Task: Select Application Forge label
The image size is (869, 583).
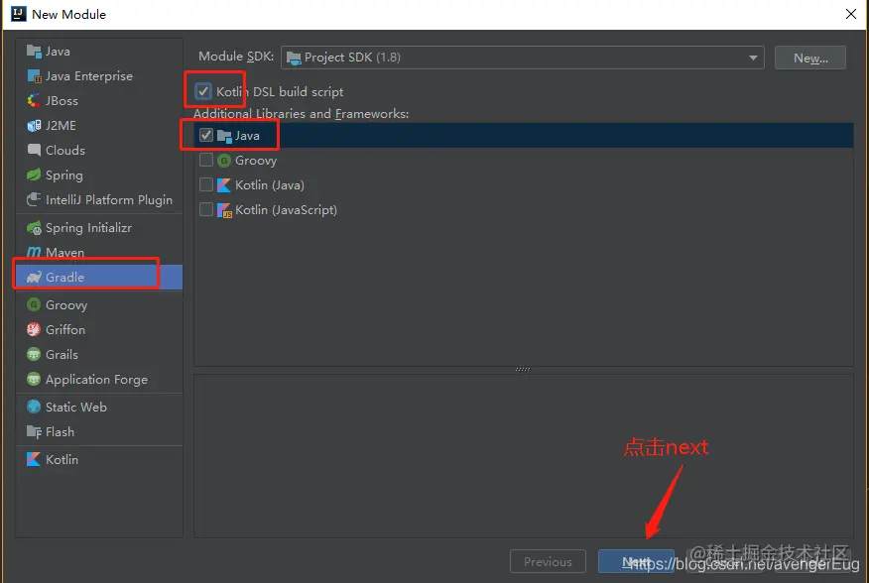Action: [x=97, y=380]
